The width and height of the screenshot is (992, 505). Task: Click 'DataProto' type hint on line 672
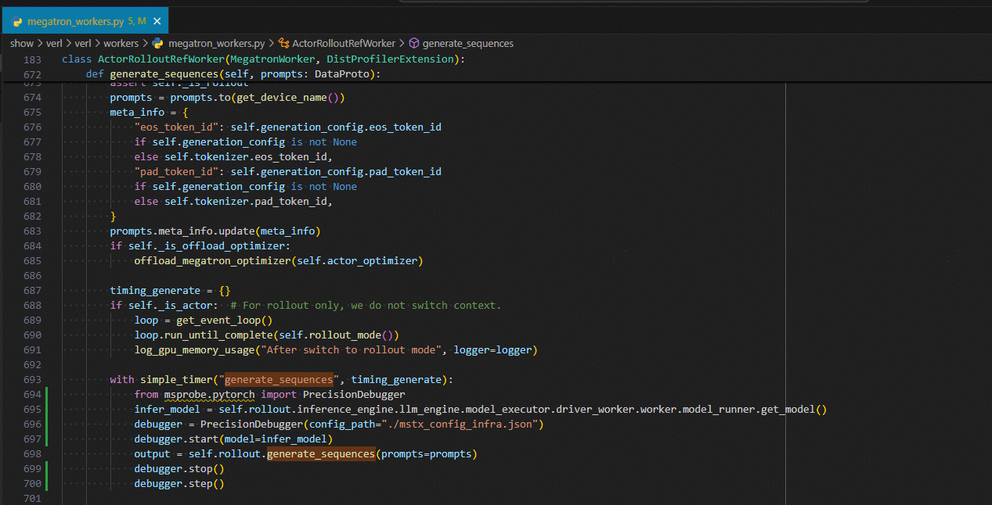coord(341,74)
